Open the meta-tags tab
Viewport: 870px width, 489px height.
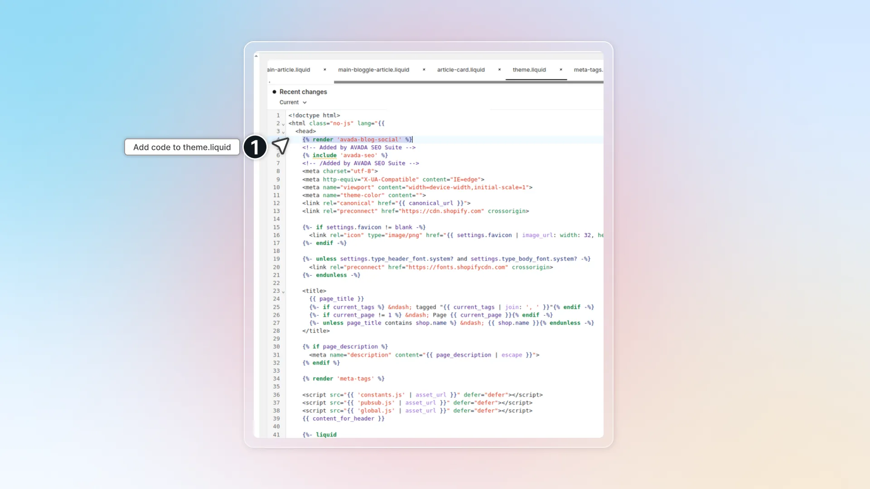(x=588, y=70)
